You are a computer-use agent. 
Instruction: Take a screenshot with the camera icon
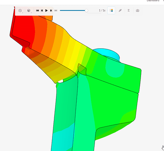[138, 11]
